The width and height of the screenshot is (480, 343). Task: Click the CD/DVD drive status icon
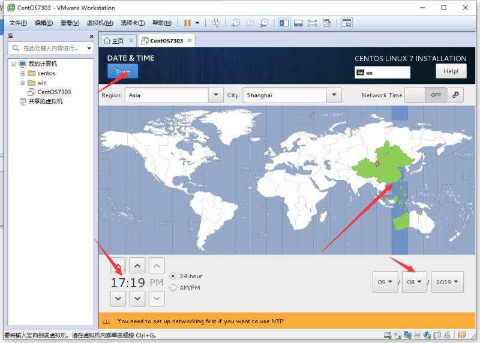click(x=397, y=335)
